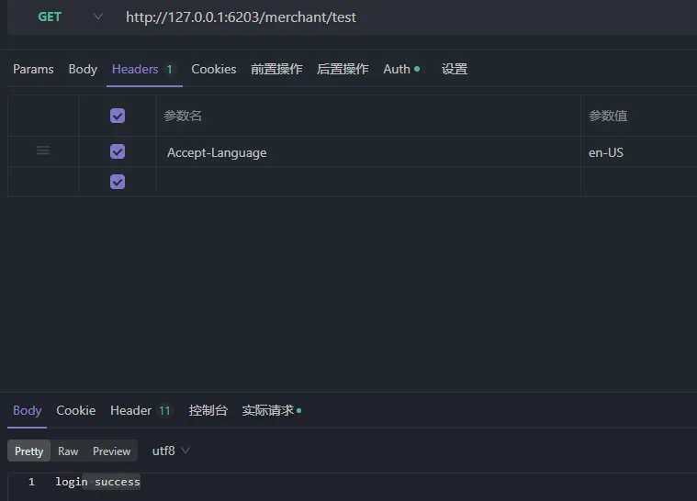Click the en-US parameter value cell
The height and width of the screenshot is (501, 697).
coord(639,152)
